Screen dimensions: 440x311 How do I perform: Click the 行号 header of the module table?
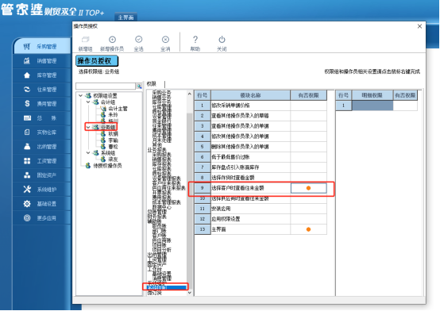point(203,95)
